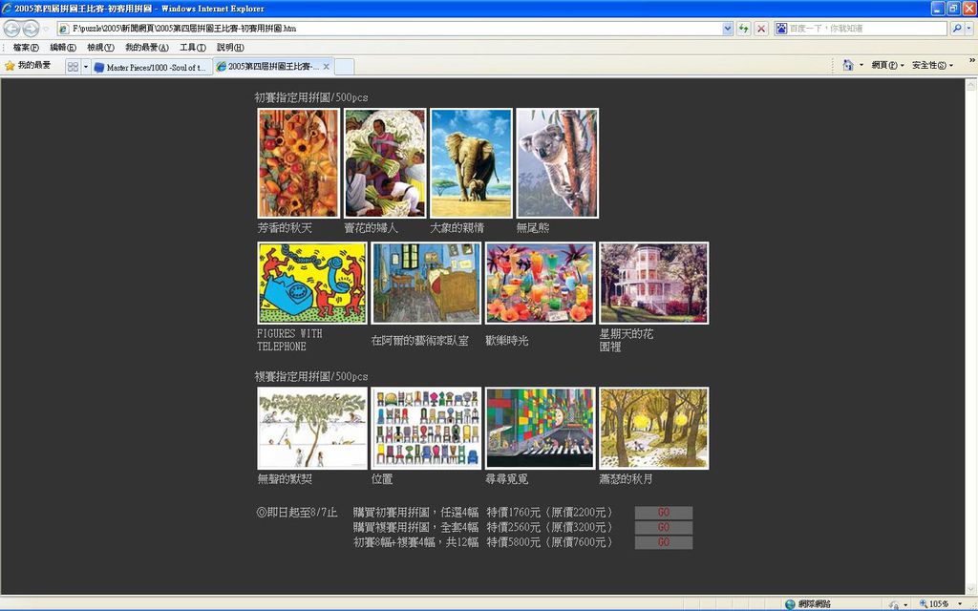This screenshot has width=978, height=611.
Task: Go forward with the browser Forward arrow
Action: [x=31, y=29]
